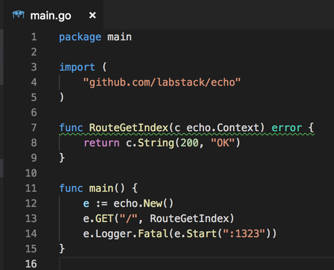The height and width of the screenshot is (270, 334).
Task: Click the Go gopher file icon
Action: pos(18,15)
